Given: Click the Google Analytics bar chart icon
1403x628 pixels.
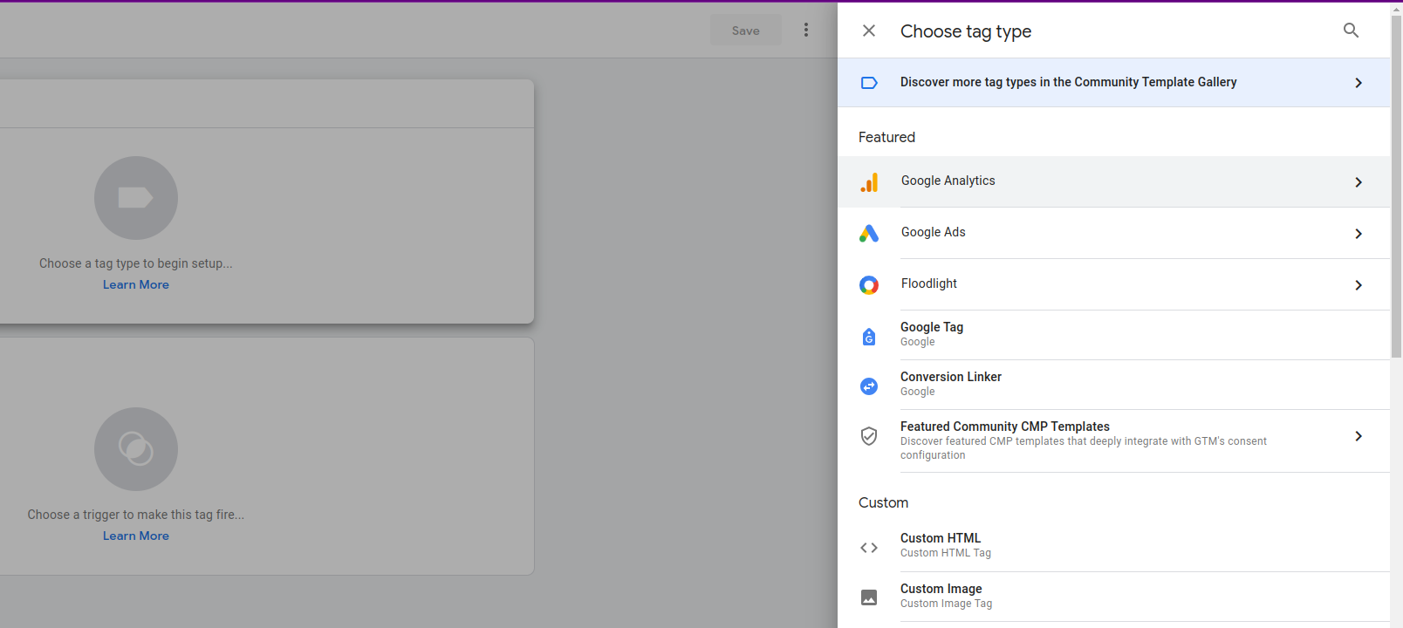Looking at the screenshot, I should 869,181.
